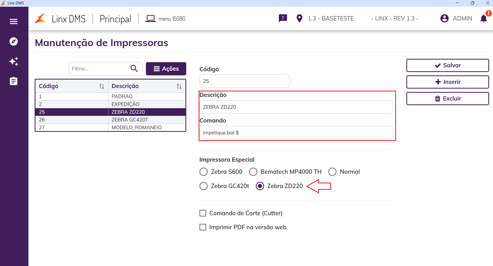This screenshot has height=266, width=493.
Task: Select the Normal printer radio option
Action: [x=332, y=172]
